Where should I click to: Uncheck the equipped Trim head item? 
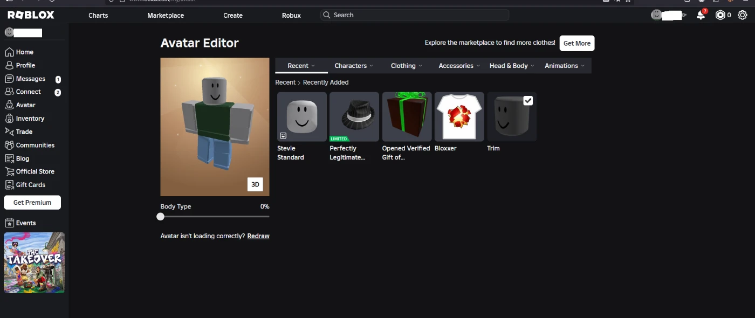pyautogui.click(x=528, y=101)
